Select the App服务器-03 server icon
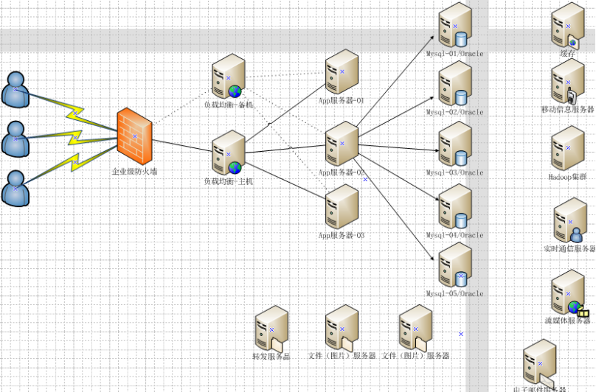 (342, 207)
